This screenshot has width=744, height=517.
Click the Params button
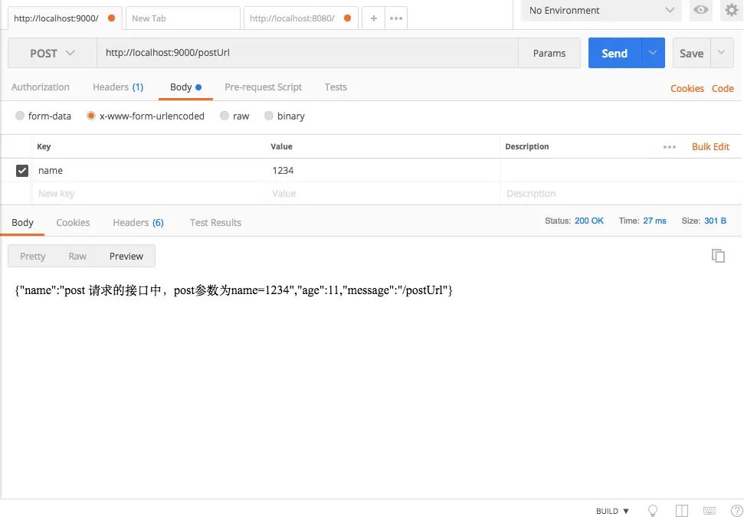549,53
